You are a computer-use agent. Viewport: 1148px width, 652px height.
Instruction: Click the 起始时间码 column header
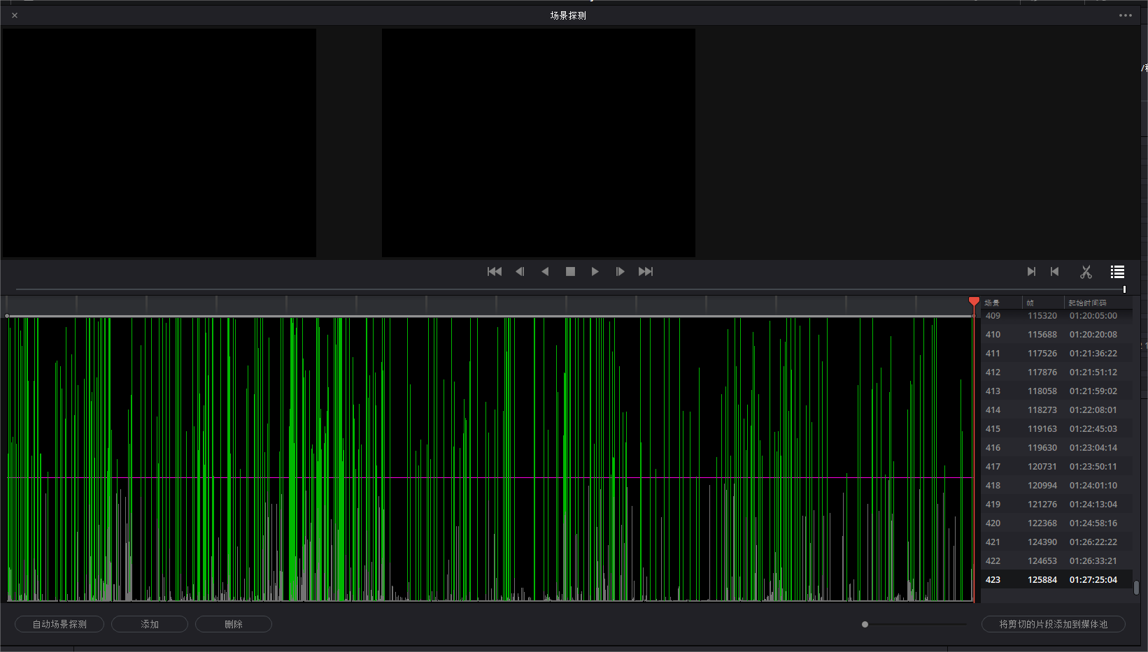[1087, 303]
